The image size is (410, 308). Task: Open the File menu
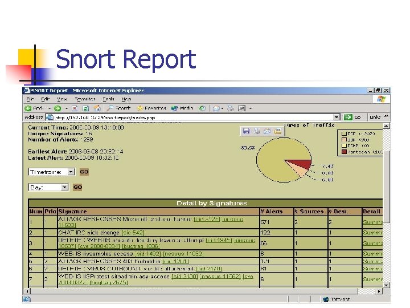[x=30, y=99]
